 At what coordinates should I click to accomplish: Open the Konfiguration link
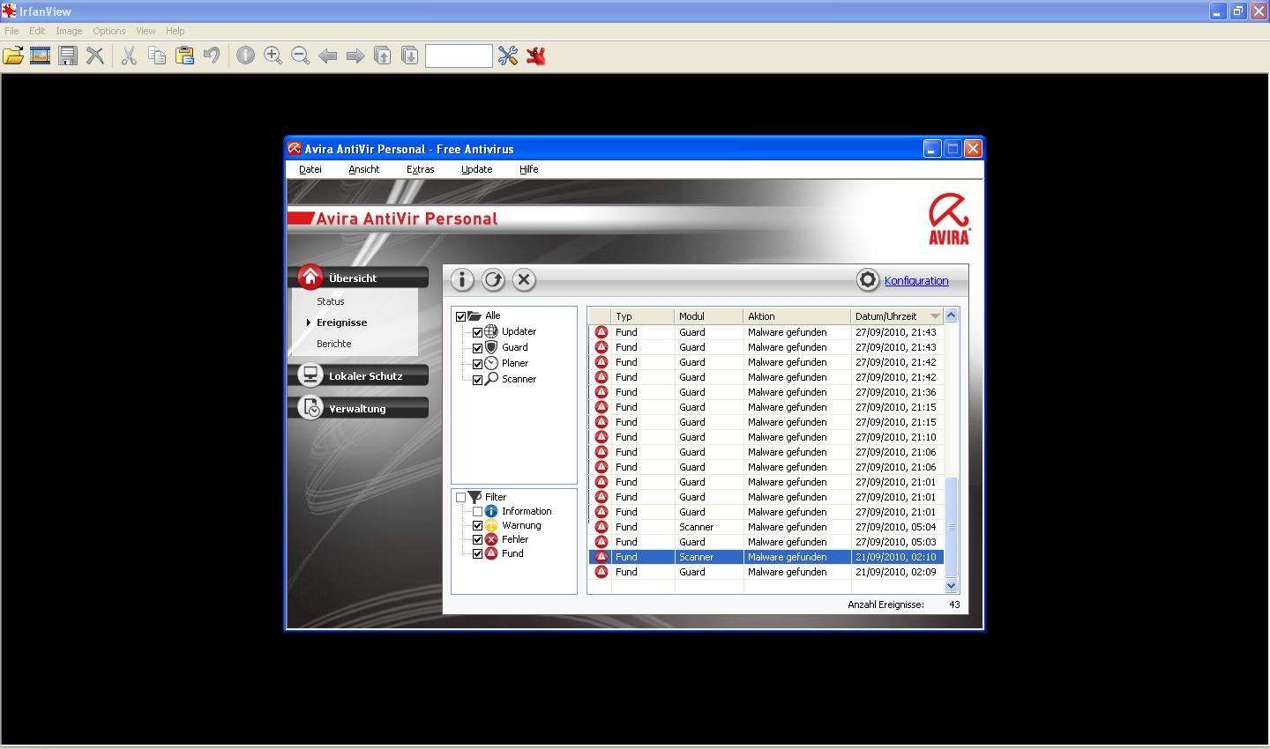point(916,281)
